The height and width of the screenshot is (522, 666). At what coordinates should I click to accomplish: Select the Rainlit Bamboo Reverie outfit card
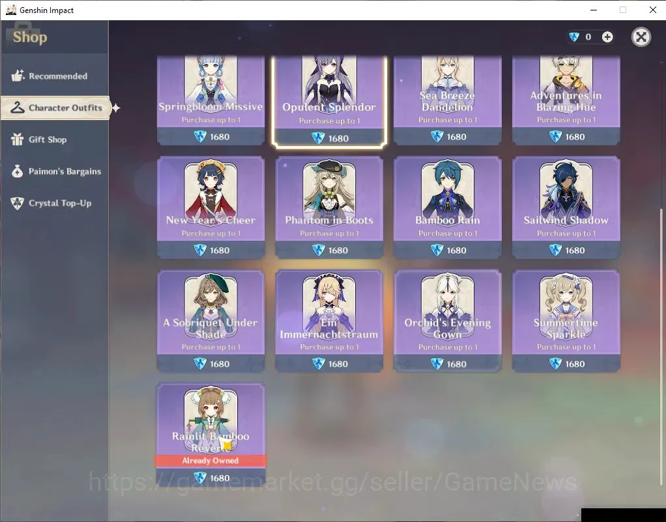tap(211, 435)
